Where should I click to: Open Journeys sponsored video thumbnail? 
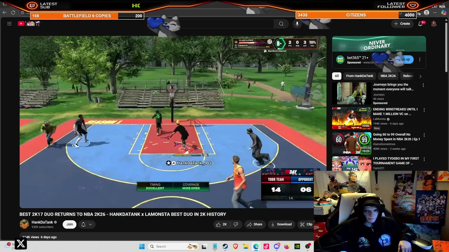coord(351,93)
